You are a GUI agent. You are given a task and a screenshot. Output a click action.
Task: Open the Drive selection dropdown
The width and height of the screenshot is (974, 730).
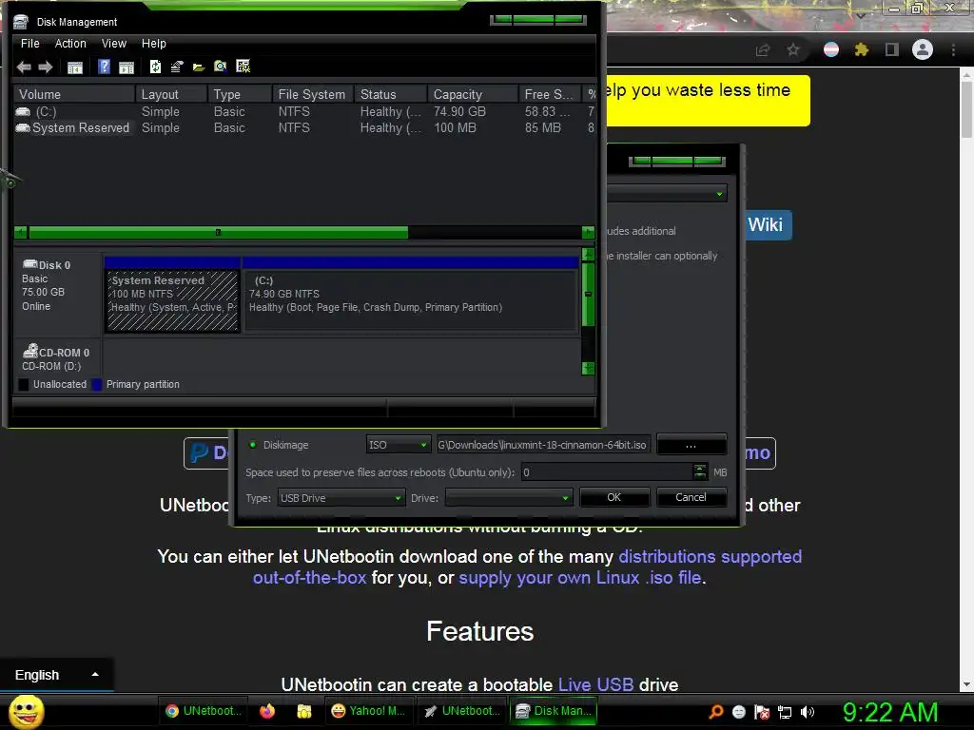pyautogui.click(x=509, y=498)
